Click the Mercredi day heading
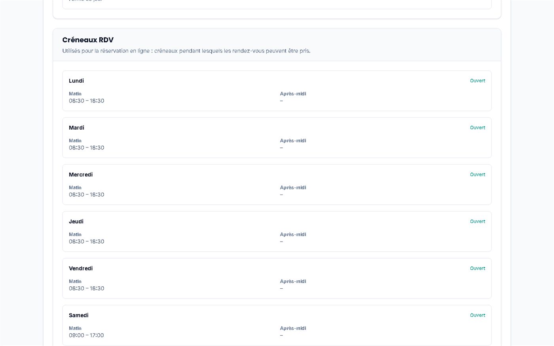 pos(81,175)
